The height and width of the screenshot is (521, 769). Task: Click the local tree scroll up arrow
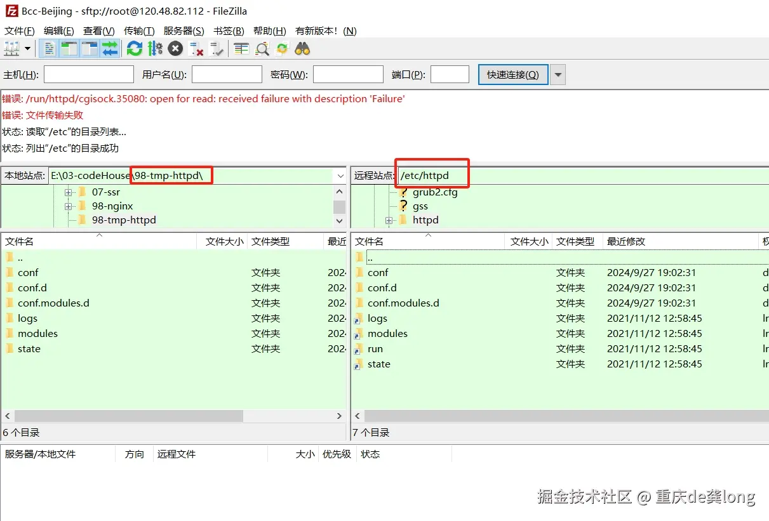pos(340,192)
